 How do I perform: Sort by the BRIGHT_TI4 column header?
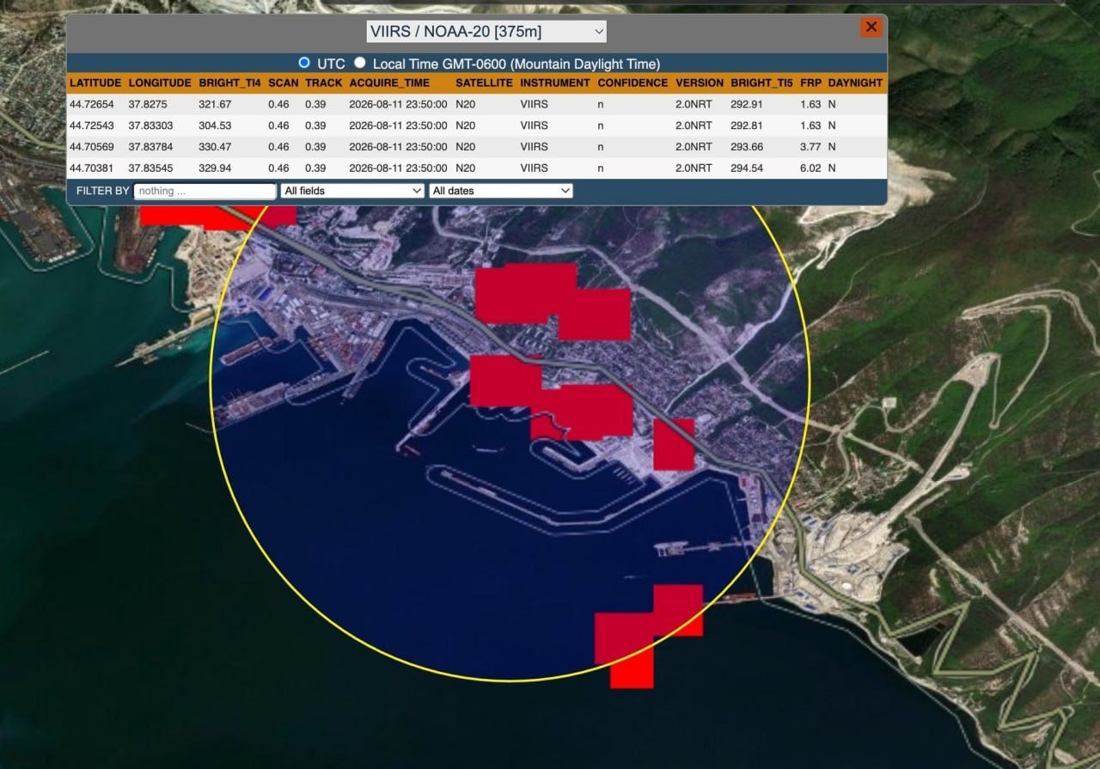click(x=229, y=83)
